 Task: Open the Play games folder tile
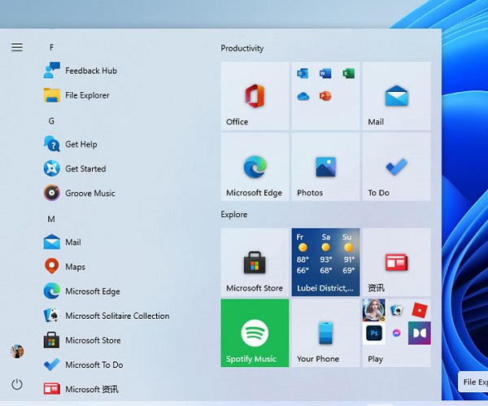pos(396,333)
